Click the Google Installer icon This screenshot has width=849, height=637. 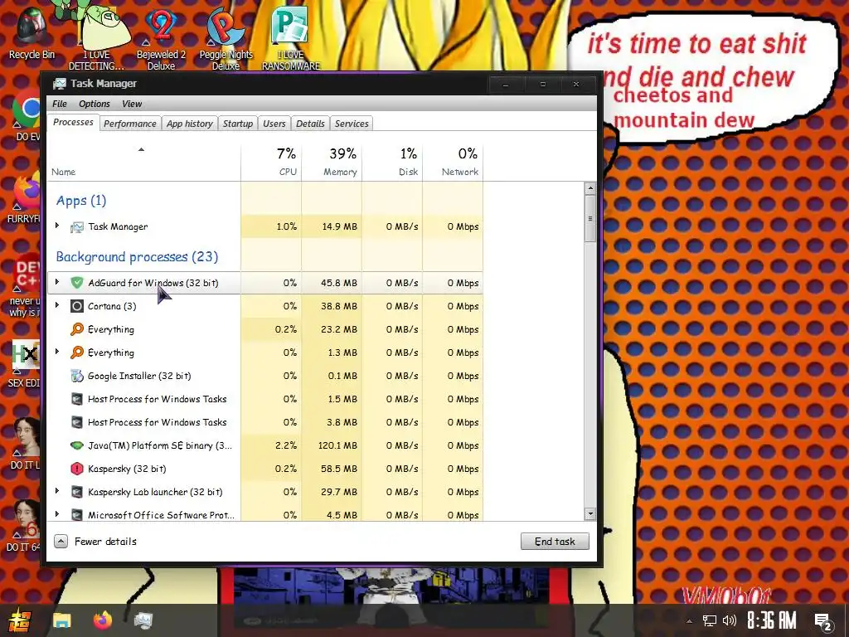coord(77,376)
